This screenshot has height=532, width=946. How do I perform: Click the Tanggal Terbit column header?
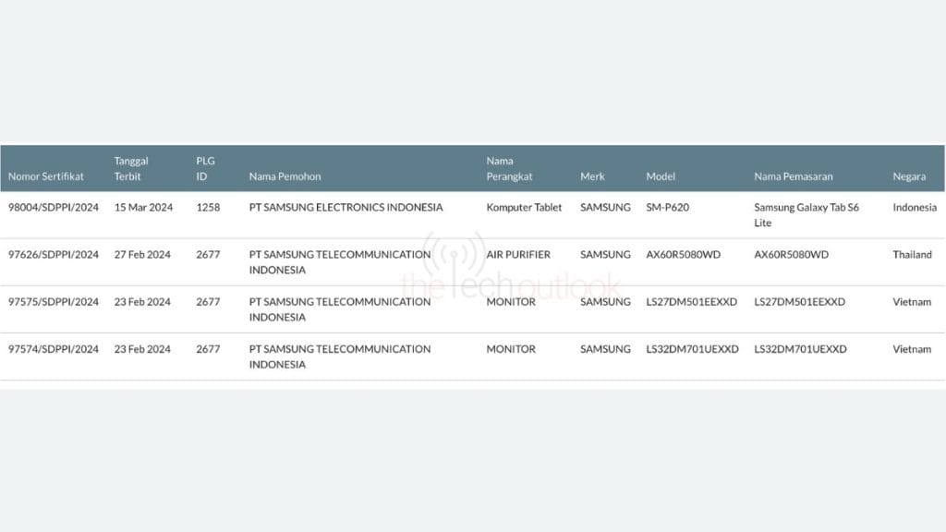pos(131,168)
